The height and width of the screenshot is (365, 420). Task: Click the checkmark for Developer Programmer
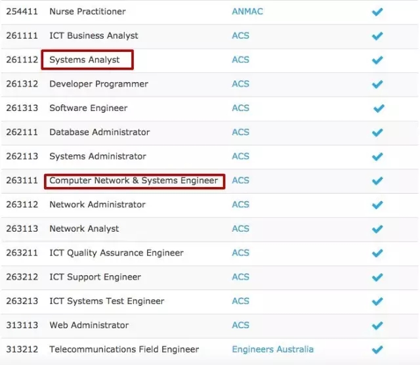tap(377, 84)
